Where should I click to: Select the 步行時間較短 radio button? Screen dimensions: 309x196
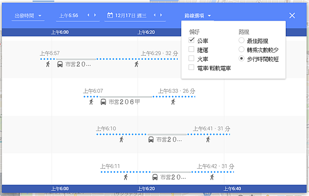pyautogui.click(x=242, y=59)
